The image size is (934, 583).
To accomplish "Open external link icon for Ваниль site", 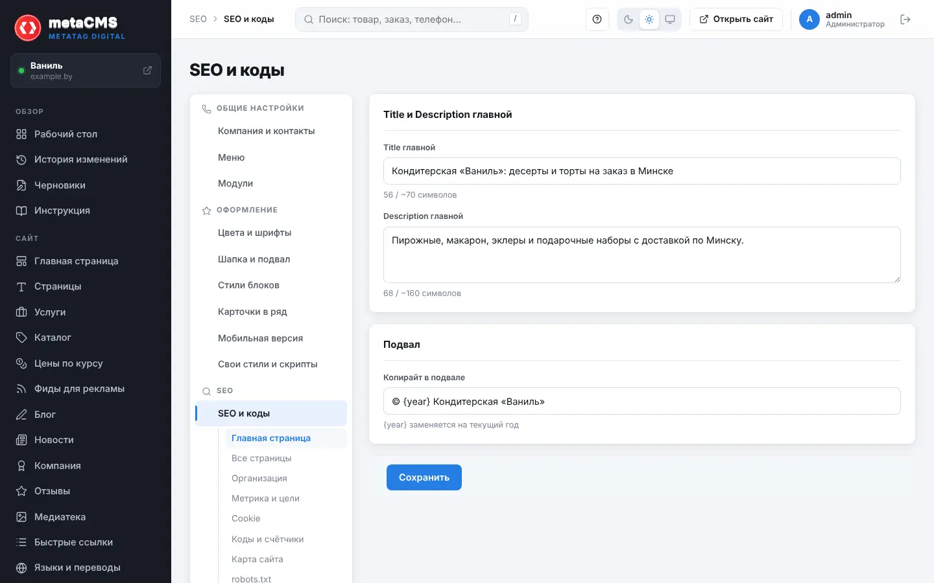I will [147, 70].
